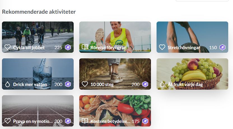Click the input field at top right
Viewport: 233px width, 129px height.
(202, 1)
